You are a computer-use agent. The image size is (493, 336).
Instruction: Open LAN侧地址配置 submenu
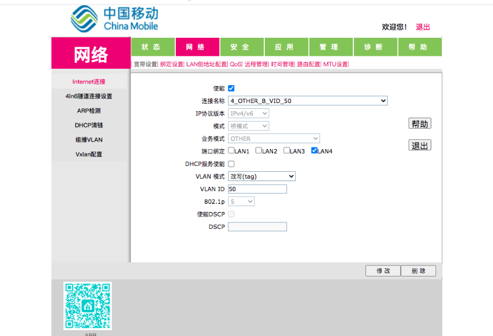tap(207, 64)
